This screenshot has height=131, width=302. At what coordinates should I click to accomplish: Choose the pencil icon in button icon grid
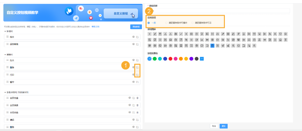click(155, 34)
